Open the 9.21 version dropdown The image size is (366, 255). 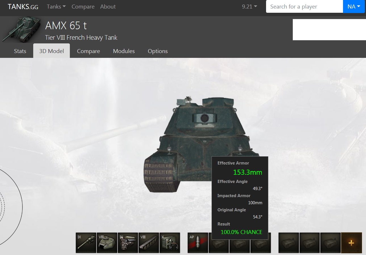(250, 7)
